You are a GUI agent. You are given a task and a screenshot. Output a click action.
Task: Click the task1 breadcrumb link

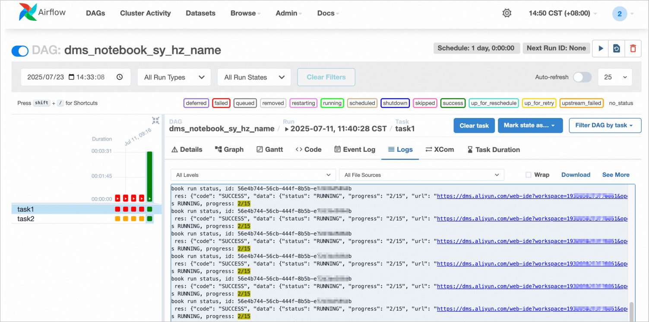405,129
